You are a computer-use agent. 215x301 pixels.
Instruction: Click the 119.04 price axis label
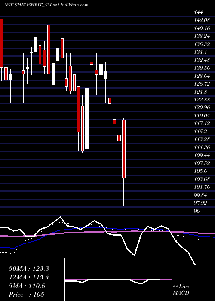(202, 116)
